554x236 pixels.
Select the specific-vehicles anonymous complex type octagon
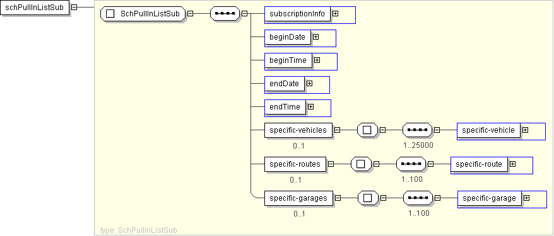tap(367, 130)
